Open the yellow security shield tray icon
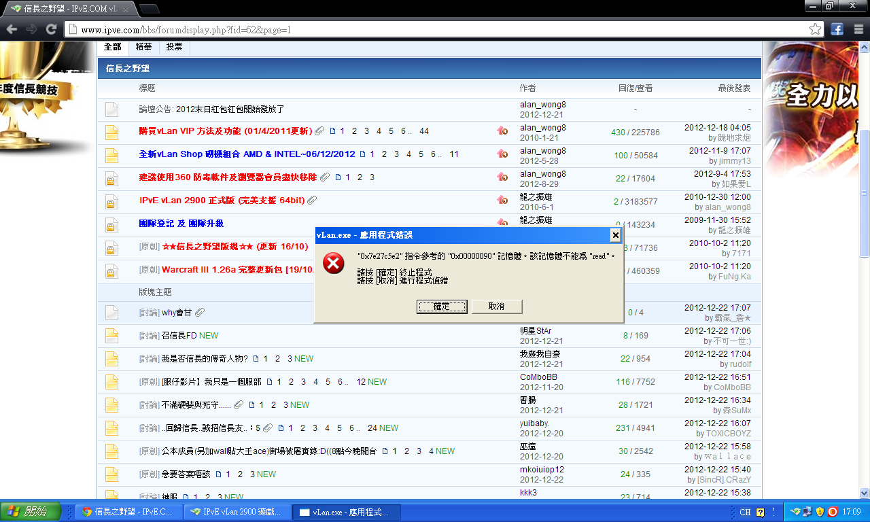 (820, 512)
